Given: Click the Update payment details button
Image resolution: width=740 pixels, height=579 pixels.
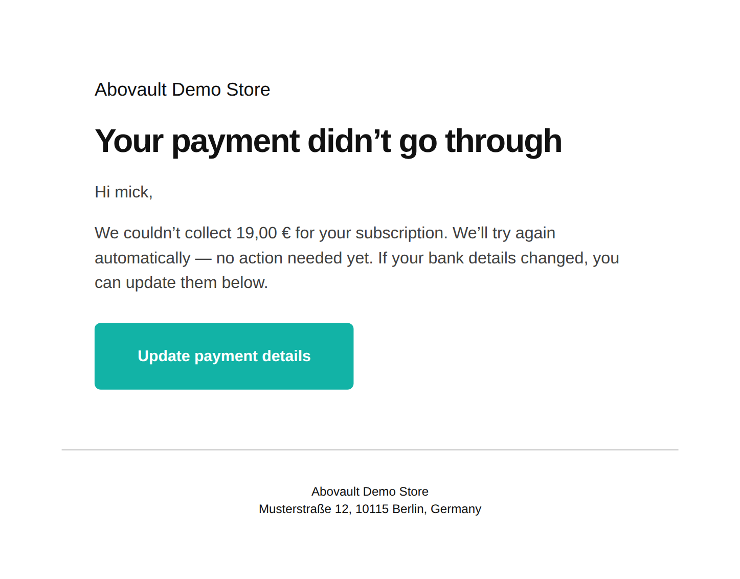Looking at the screenshot, I should point(224,356).
